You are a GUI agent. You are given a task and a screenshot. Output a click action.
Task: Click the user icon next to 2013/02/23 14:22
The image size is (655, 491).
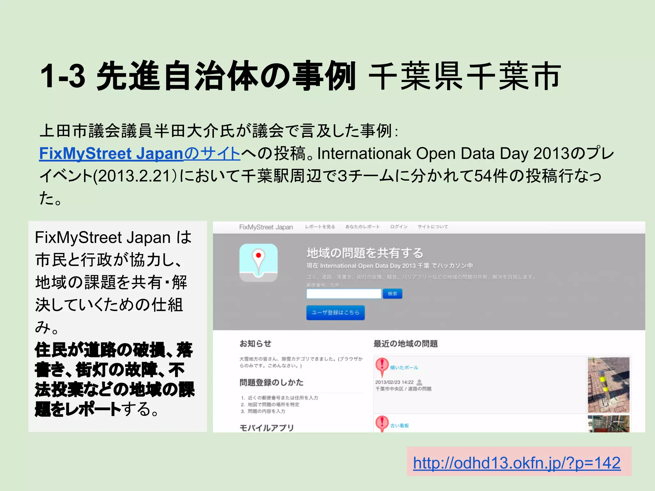pyautogui.click(x=420, y=382)
